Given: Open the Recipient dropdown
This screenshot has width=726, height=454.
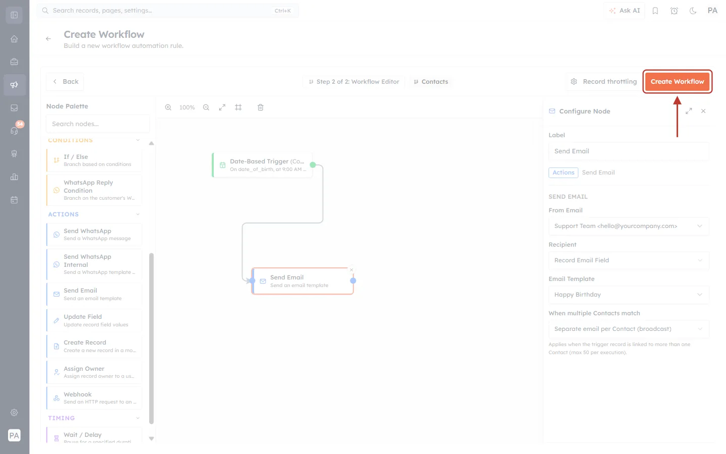Looking at the screenshot, I should [x=629, y=260].
